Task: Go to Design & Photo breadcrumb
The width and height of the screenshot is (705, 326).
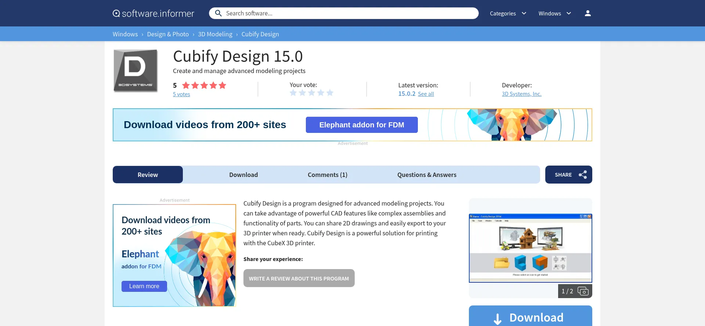Action: tap(168, 34)
